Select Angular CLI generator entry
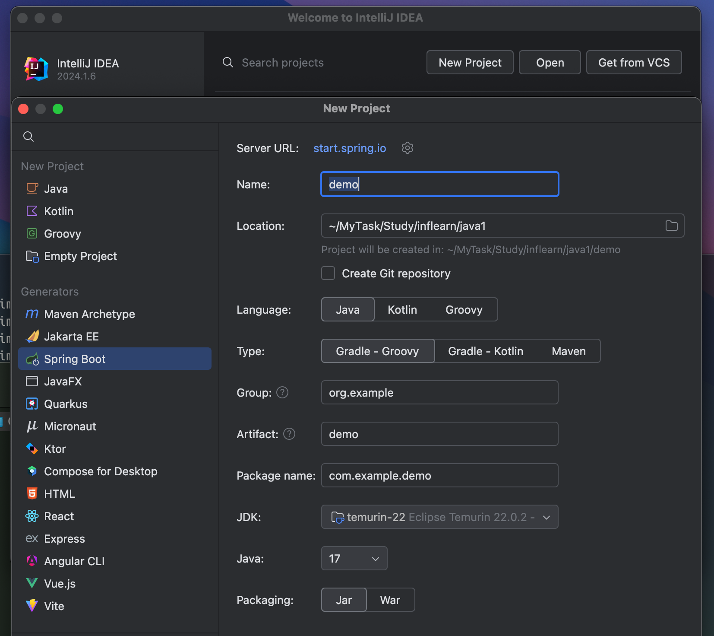The image size is (714, 636). coord(115,561)
